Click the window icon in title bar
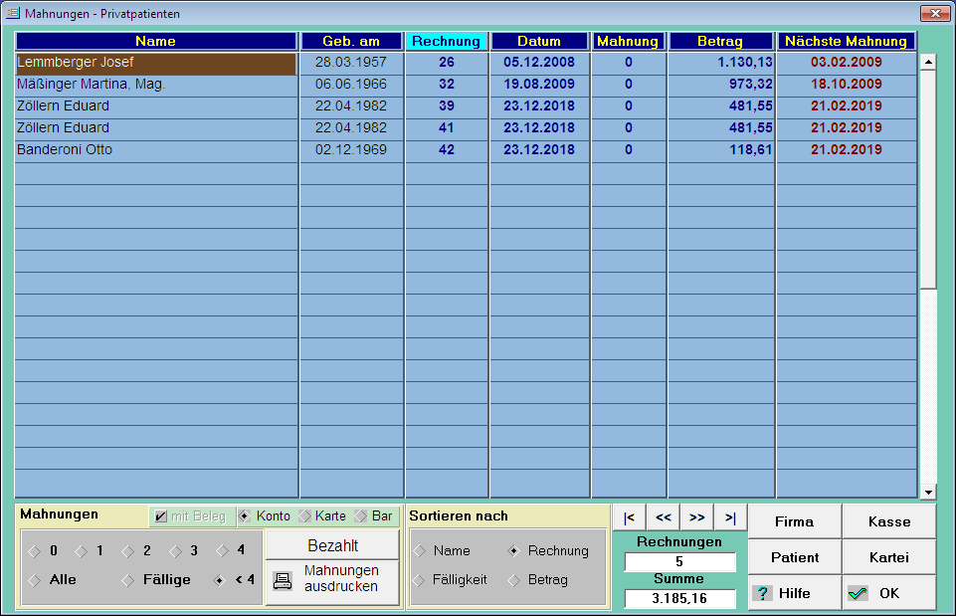Viewport: 956px width, 616px height. pyautogui.click(x=13, y=14)
